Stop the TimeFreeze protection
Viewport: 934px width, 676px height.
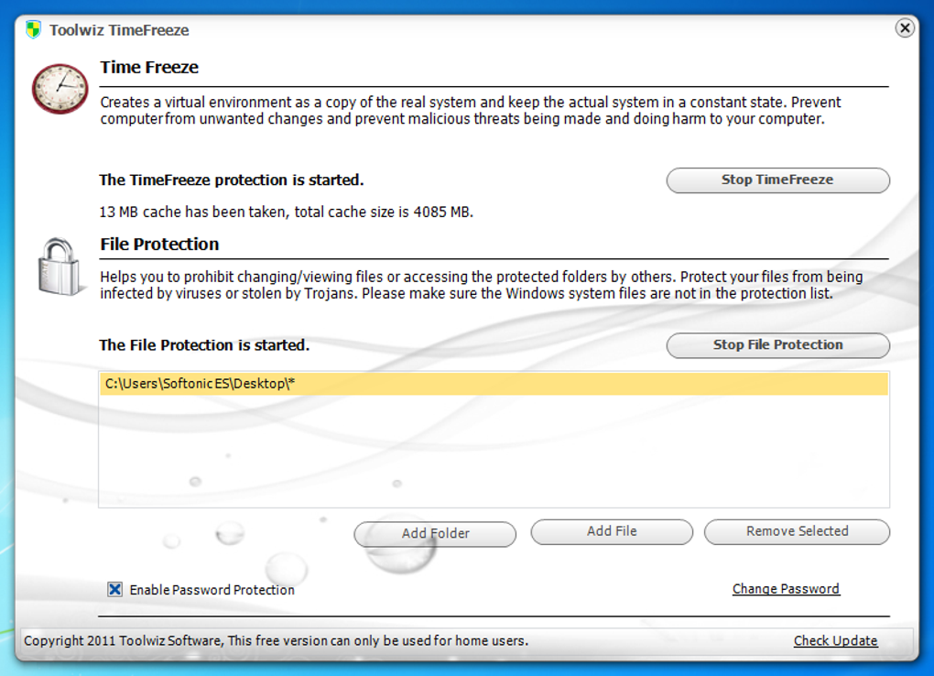click(777, 180)
